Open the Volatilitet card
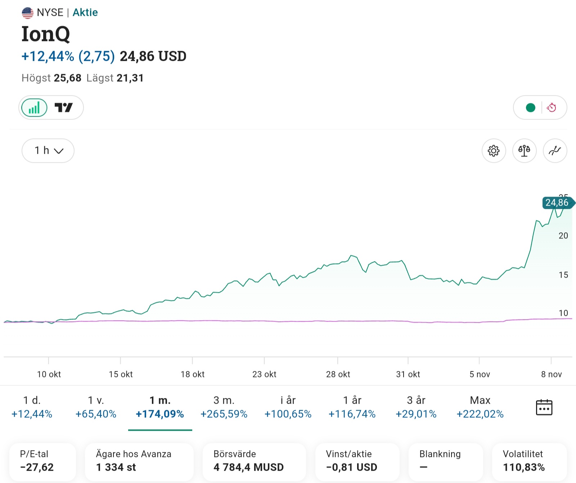 coord(530,461)
